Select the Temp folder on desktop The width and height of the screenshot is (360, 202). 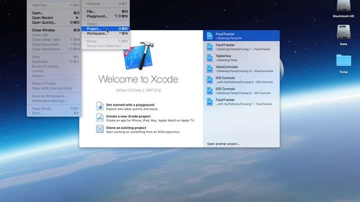pos(344,61)
